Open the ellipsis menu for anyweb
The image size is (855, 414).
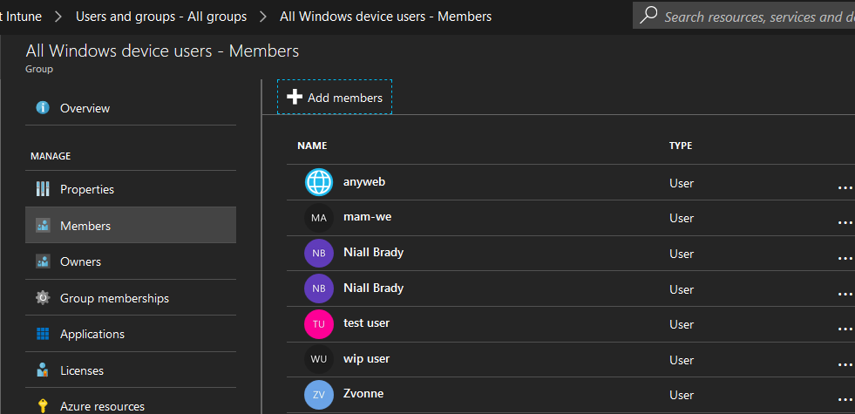(845, 187)
